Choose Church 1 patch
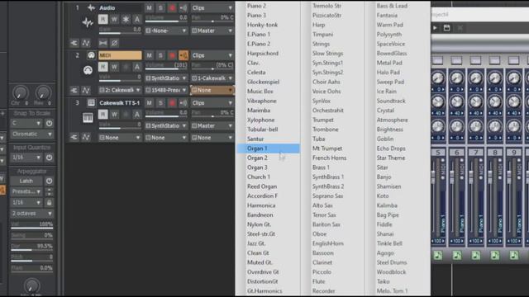Viewport: 529px width, 297px height. click(259, 177)
